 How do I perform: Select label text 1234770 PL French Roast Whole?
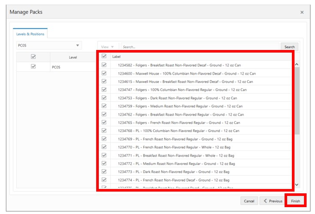[174, 147]
